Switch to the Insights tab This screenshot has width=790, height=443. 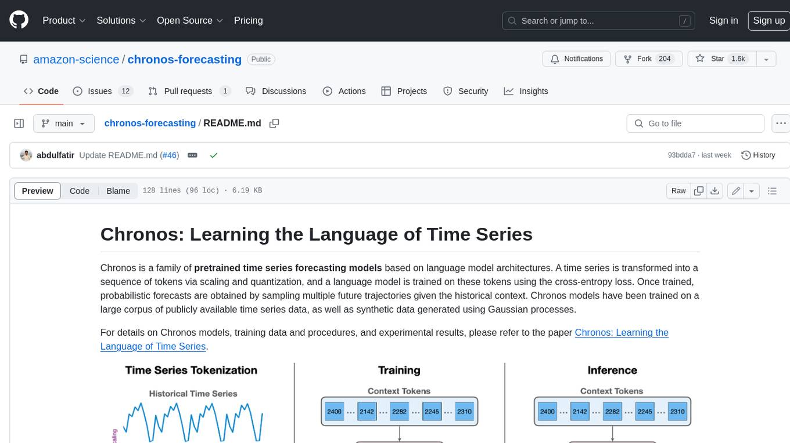(x=526, y=91)
